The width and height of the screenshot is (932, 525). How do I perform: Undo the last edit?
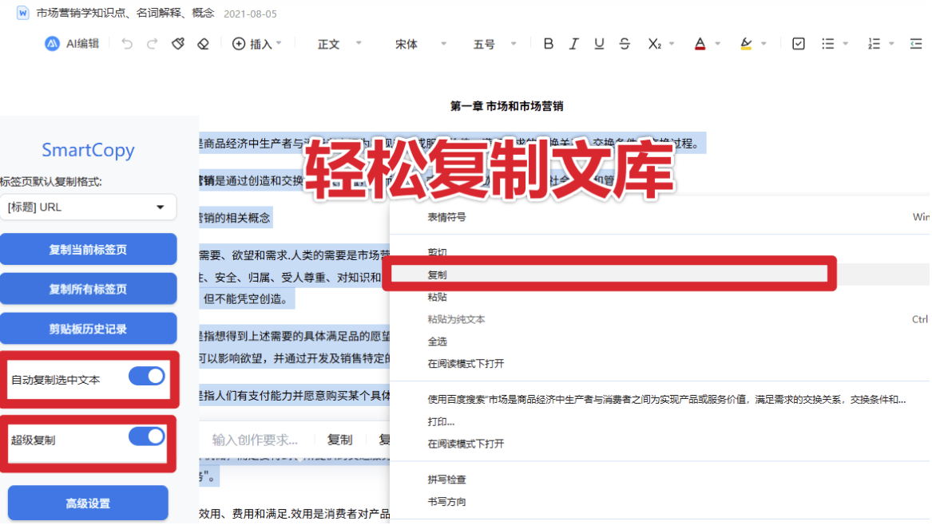[x=126, y=43]
